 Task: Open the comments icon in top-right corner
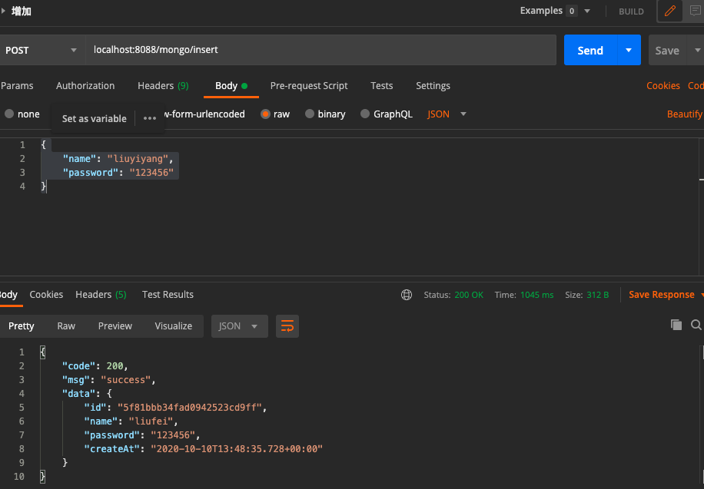tap(696, 12)
